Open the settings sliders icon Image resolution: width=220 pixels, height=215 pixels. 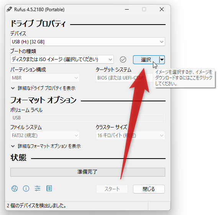pyautogui.click(x=38, y=189)
